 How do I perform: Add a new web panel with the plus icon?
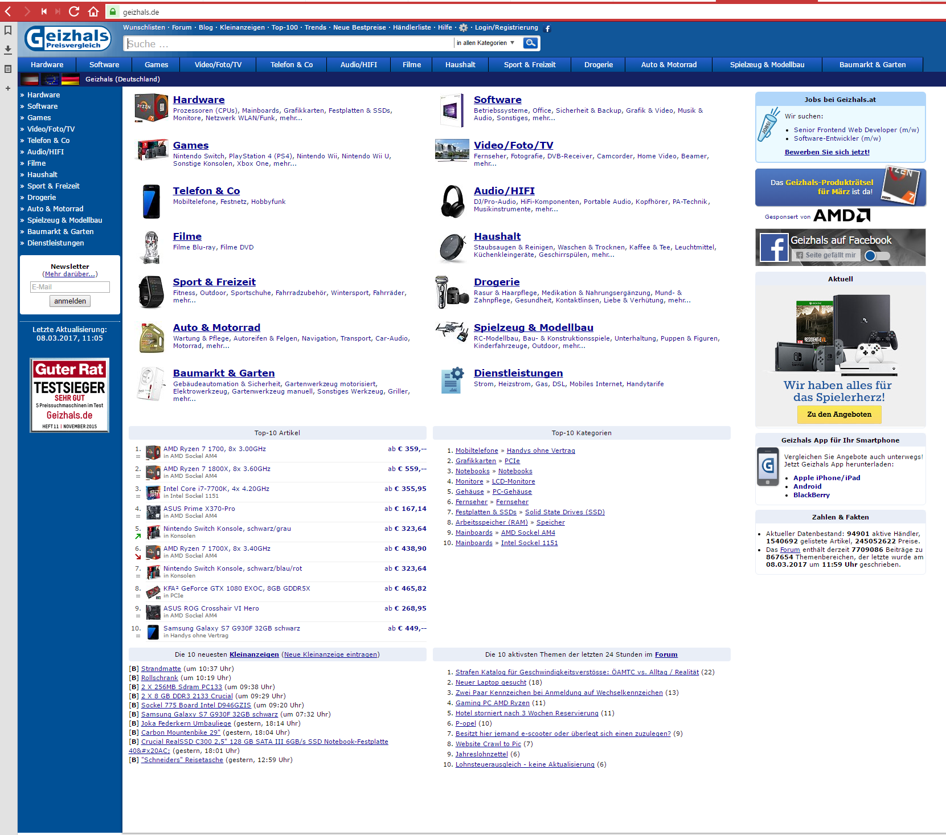click(8, 88)
